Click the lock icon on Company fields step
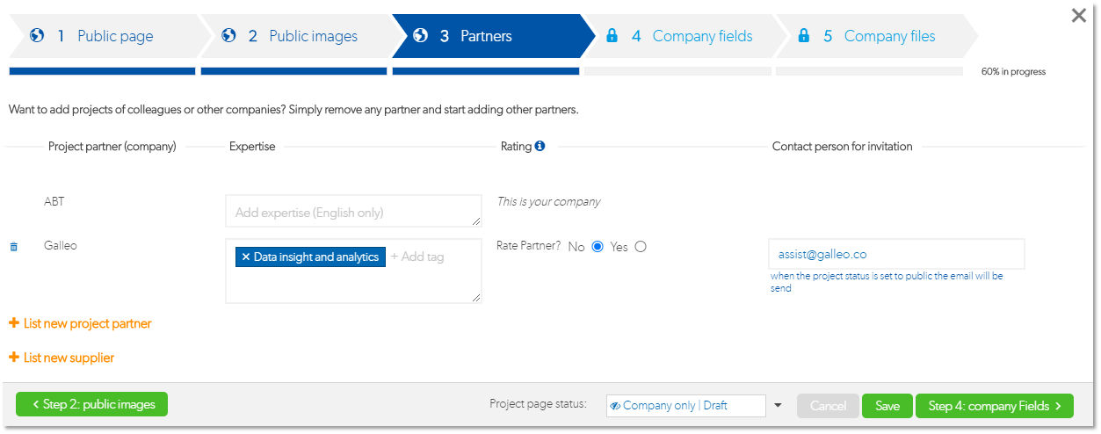Image resolution: width=1101 pixels, height=434 pixels. pyautogui.click(x=612, y=35)
